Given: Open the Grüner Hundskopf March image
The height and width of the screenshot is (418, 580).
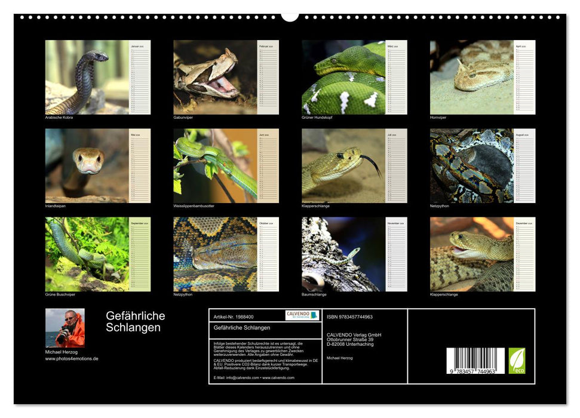Looking at the screenshot, I should (343, 77).
